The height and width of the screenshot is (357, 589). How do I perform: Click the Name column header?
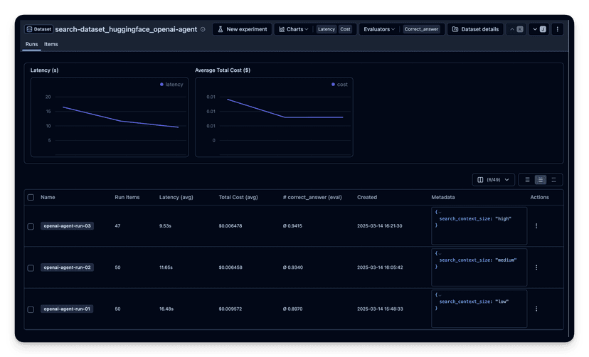(48, 198)
